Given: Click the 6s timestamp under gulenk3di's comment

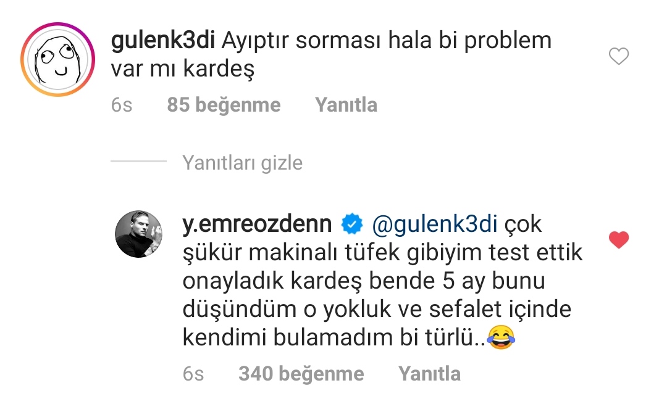Looking at the screenshot, I should pyautogui.click(x=122, y=105).
